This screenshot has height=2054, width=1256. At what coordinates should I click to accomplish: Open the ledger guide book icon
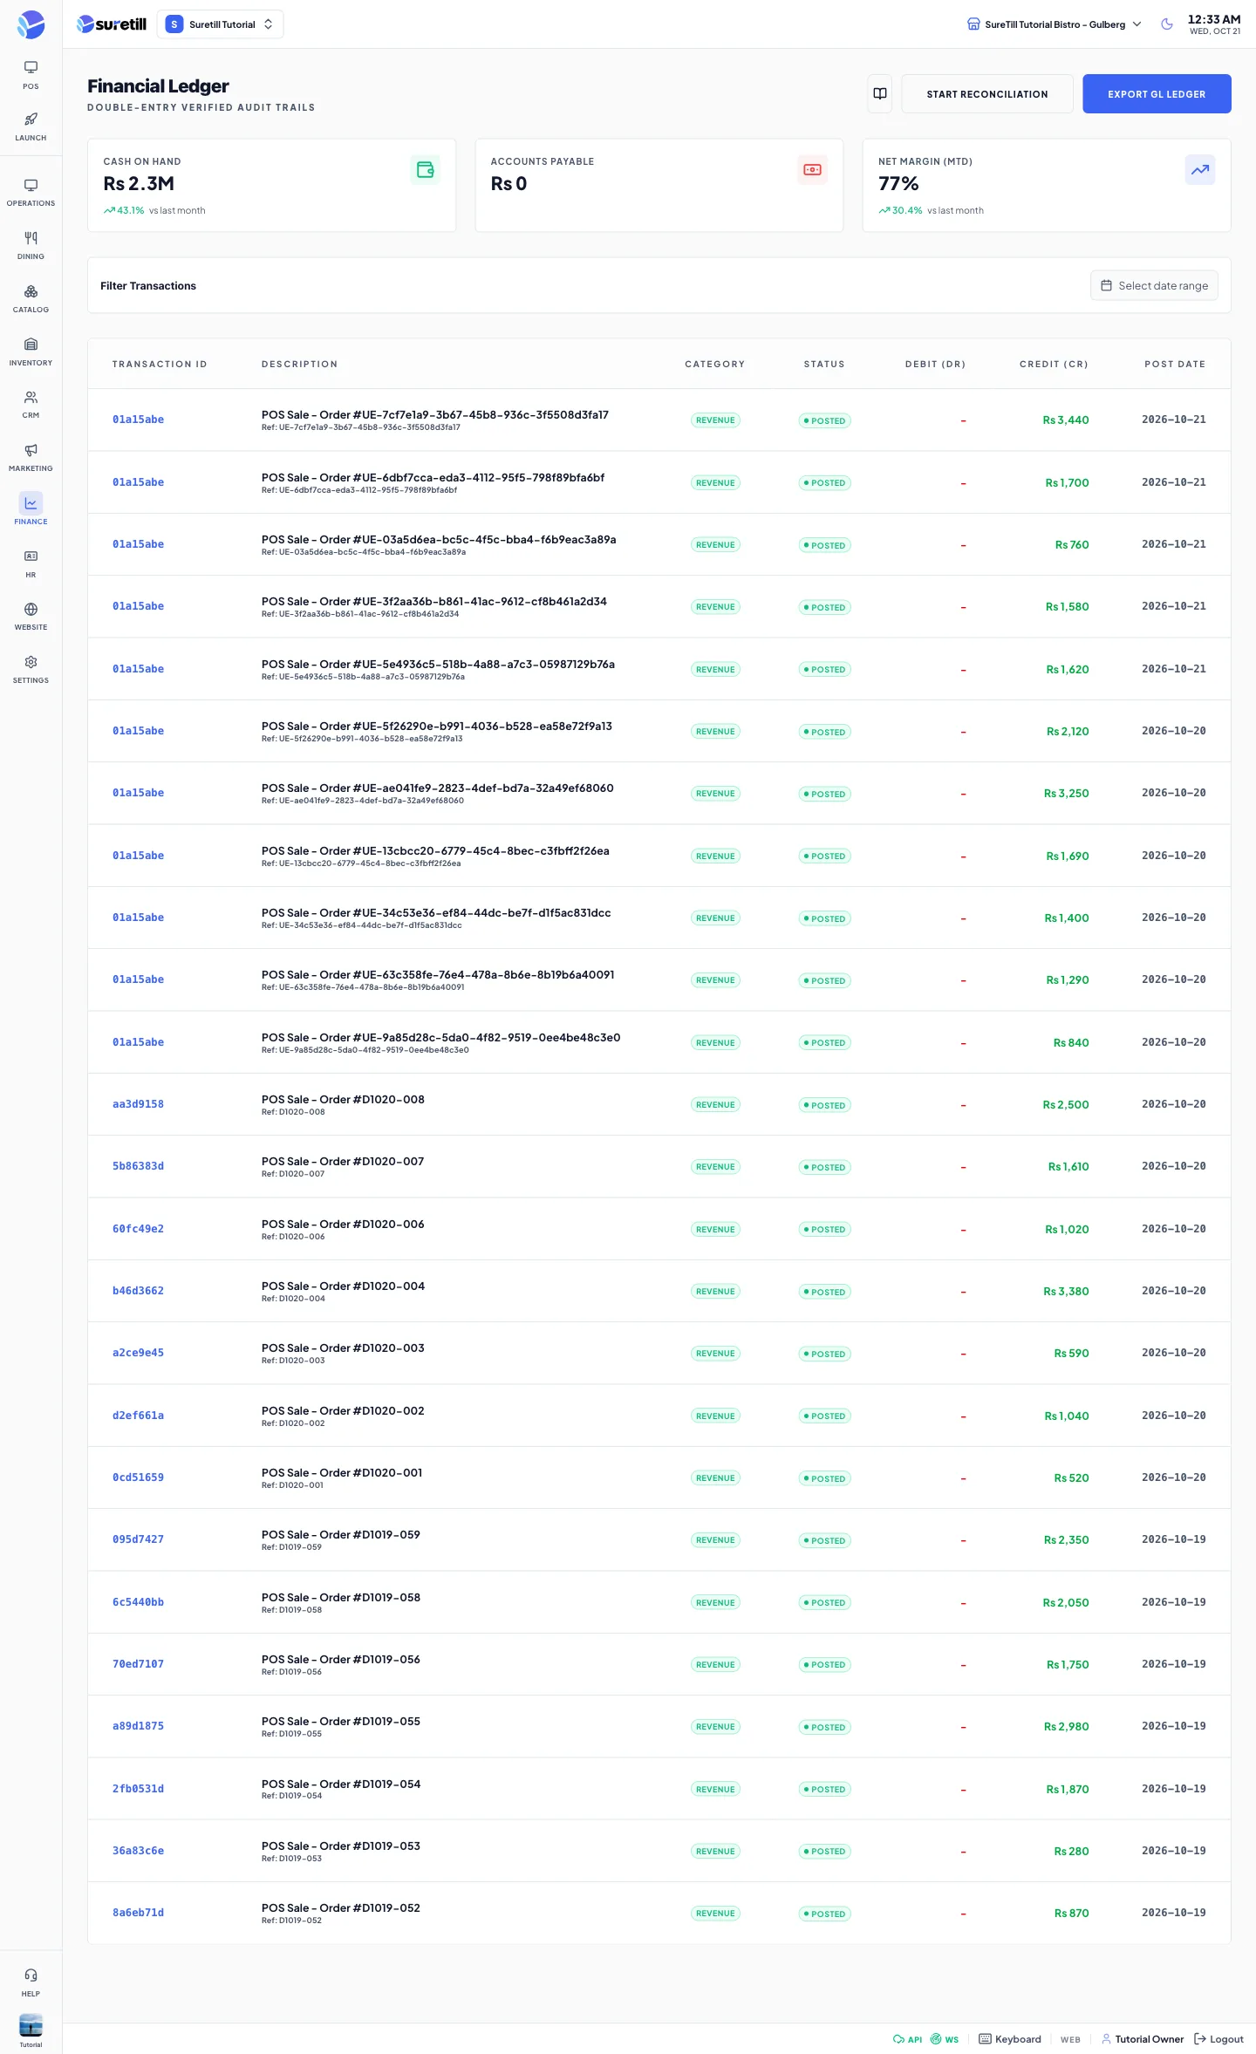880,93
